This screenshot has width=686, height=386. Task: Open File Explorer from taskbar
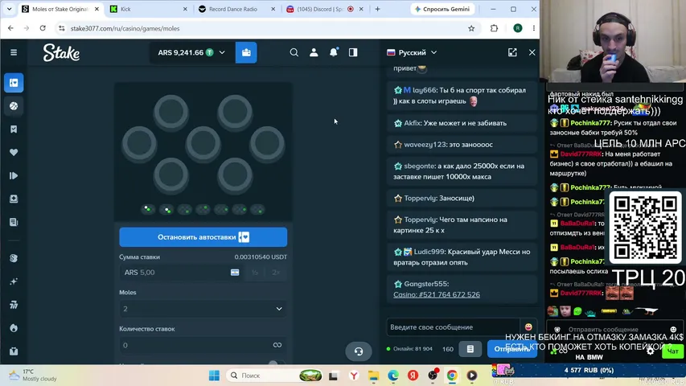pyautogui.click(x=373, y=375)
